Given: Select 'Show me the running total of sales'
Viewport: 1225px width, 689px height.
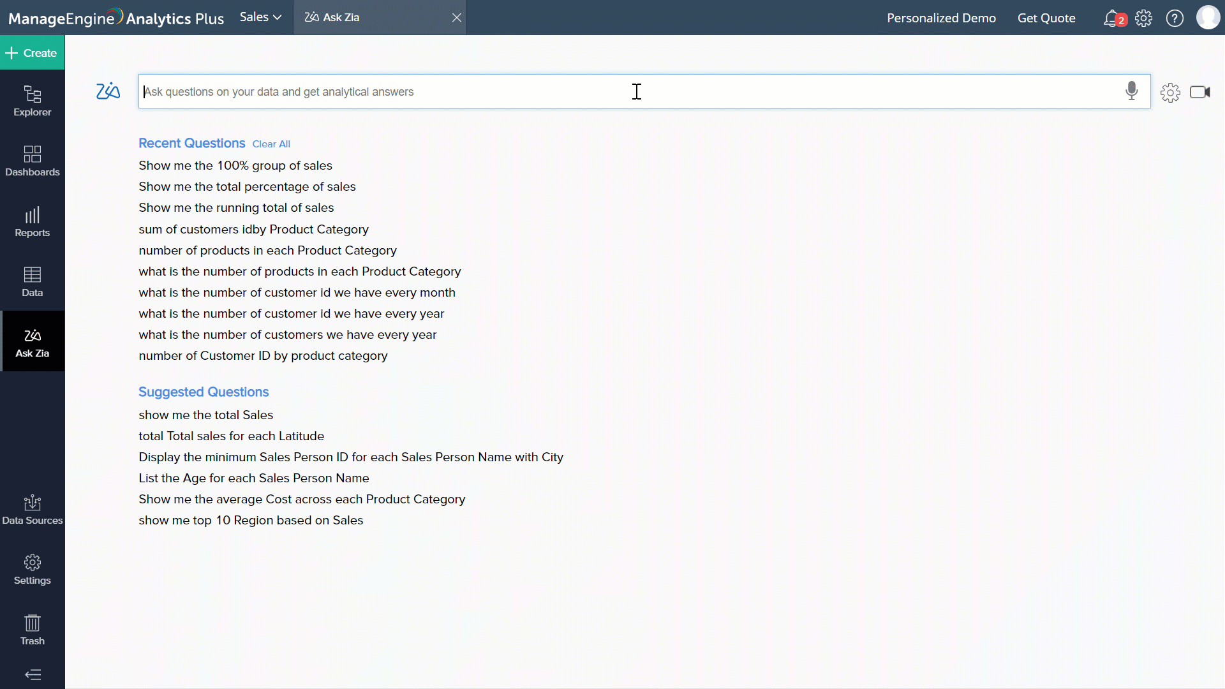Looking at the screenshot, I should 236,207.
